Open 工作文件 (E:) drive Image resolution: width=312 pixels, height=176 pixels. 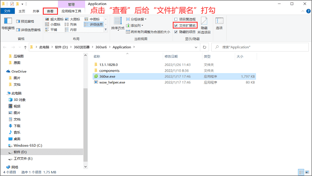[23, 159]
